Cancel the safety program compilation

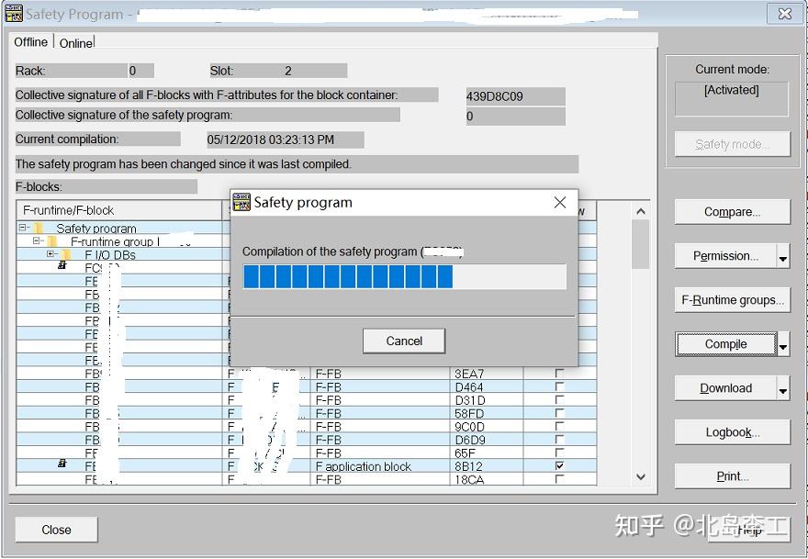[403, 341]
